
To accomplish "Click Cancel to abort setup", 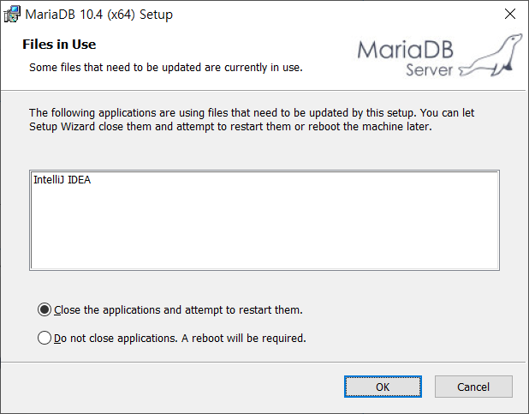I will click(x=473, y=387).
